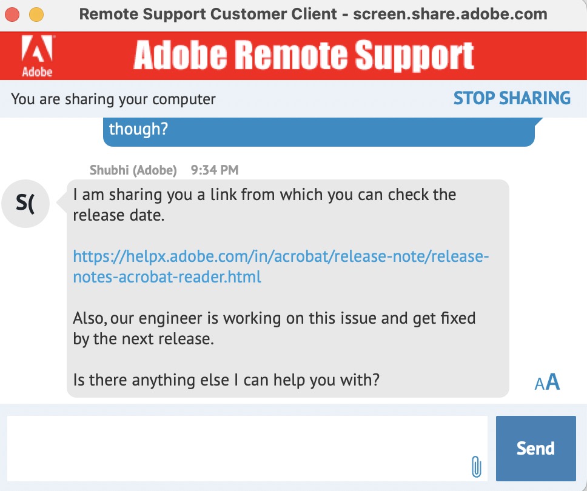Click Shubhi's "S(" avatar circle

[x=25, y=203]
